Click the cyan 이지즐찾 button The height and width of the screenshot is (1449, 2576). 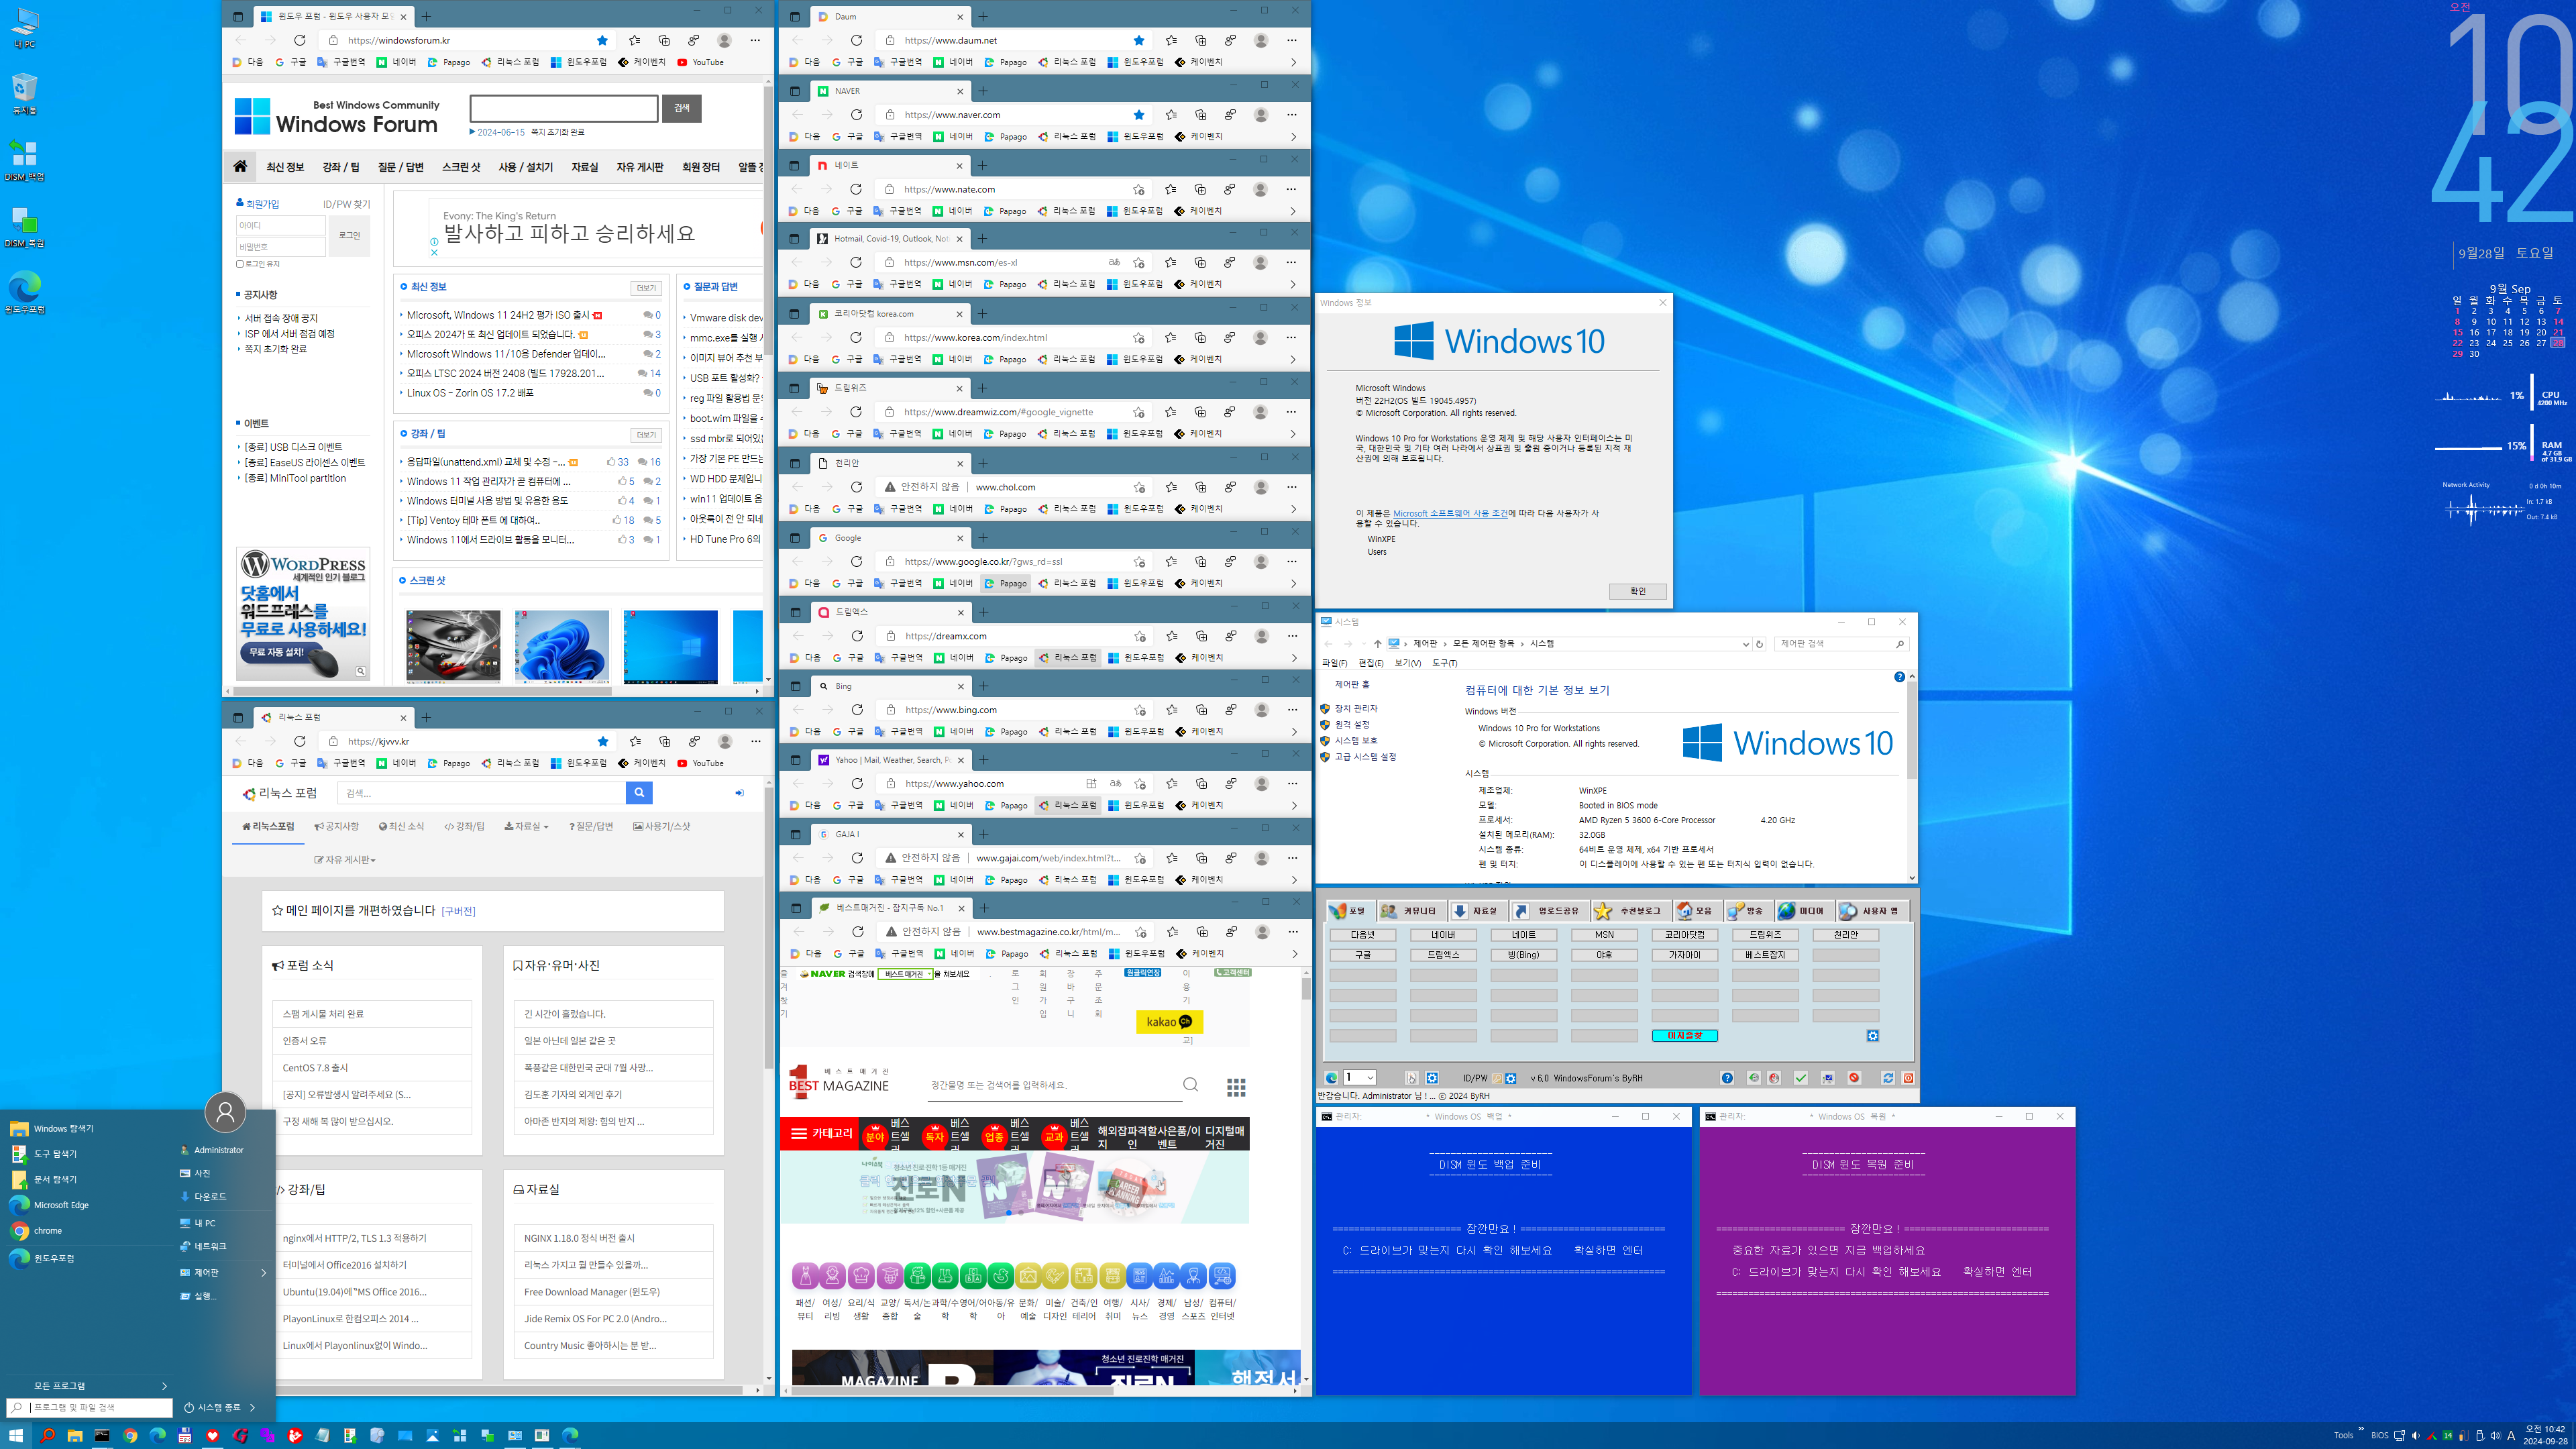pyautogui.click(x=1684, y=1036)
